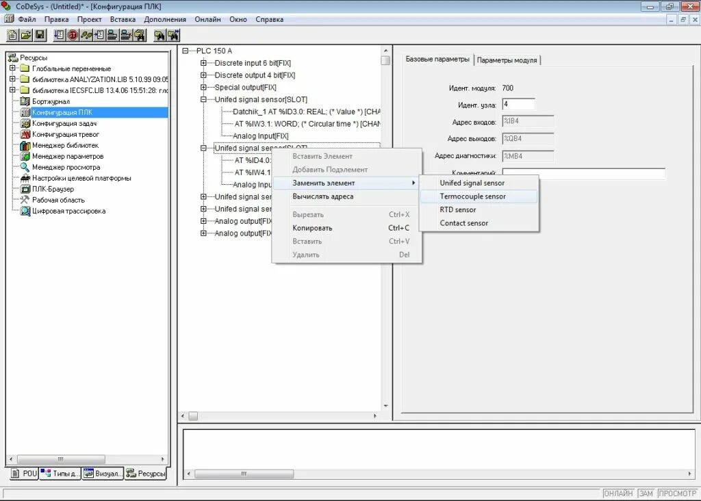
Task: Click the Global search binoculars icon
Action: coord(140,35)
